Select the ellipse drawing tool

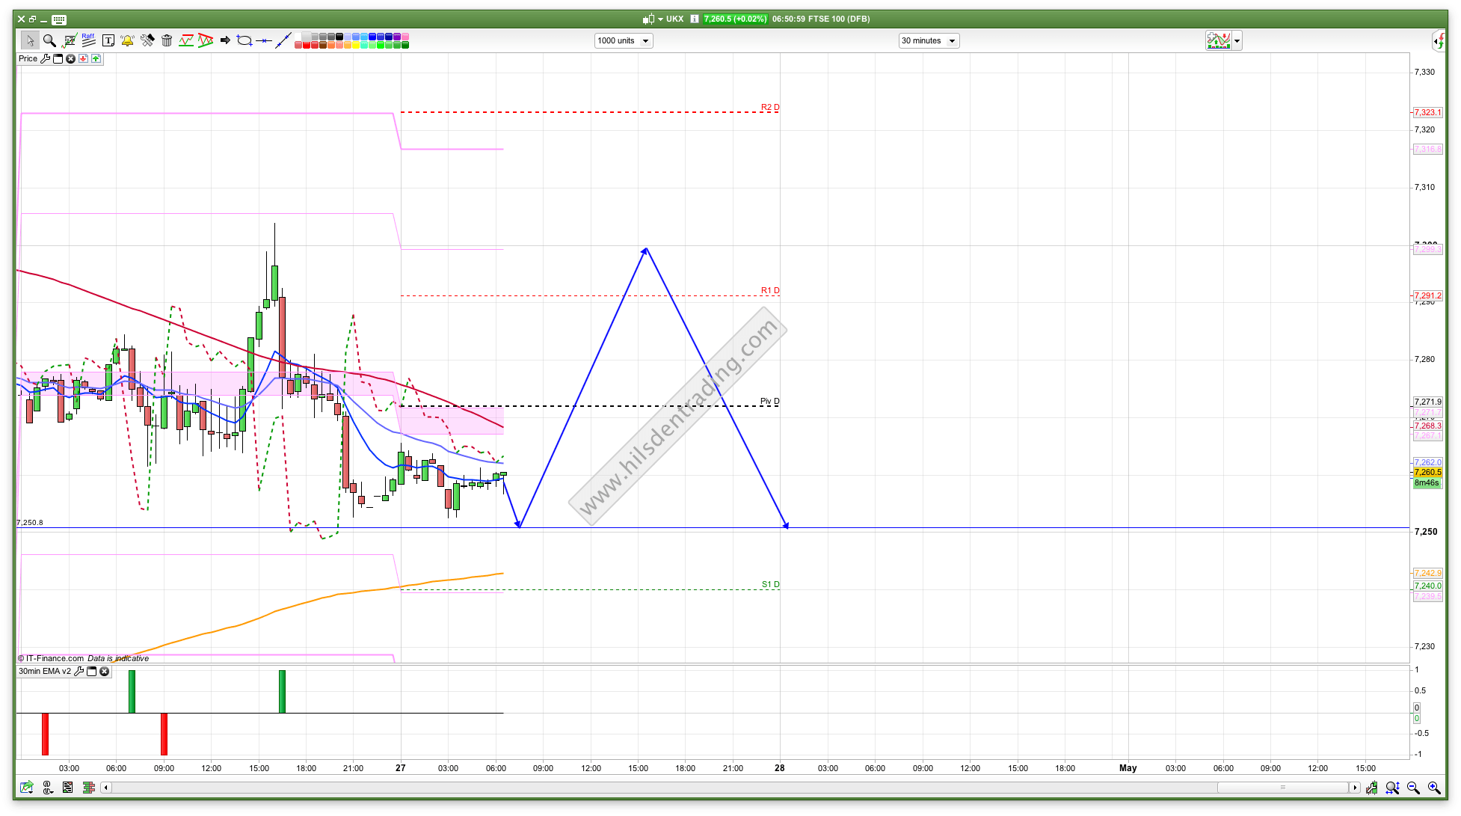click(244, 40)
